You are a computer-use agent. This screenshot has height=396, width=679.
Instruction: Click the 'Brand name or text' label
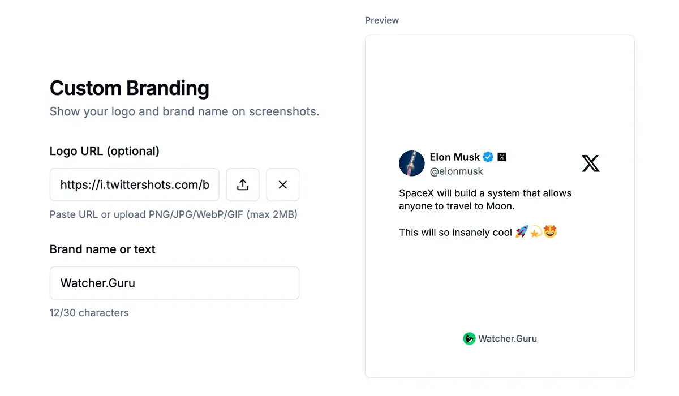point(102,249)
